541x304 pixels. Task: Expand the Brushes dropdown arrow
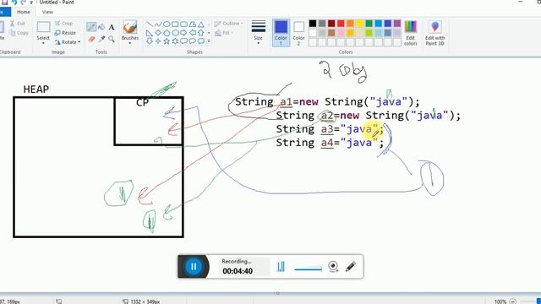(130, 43)
